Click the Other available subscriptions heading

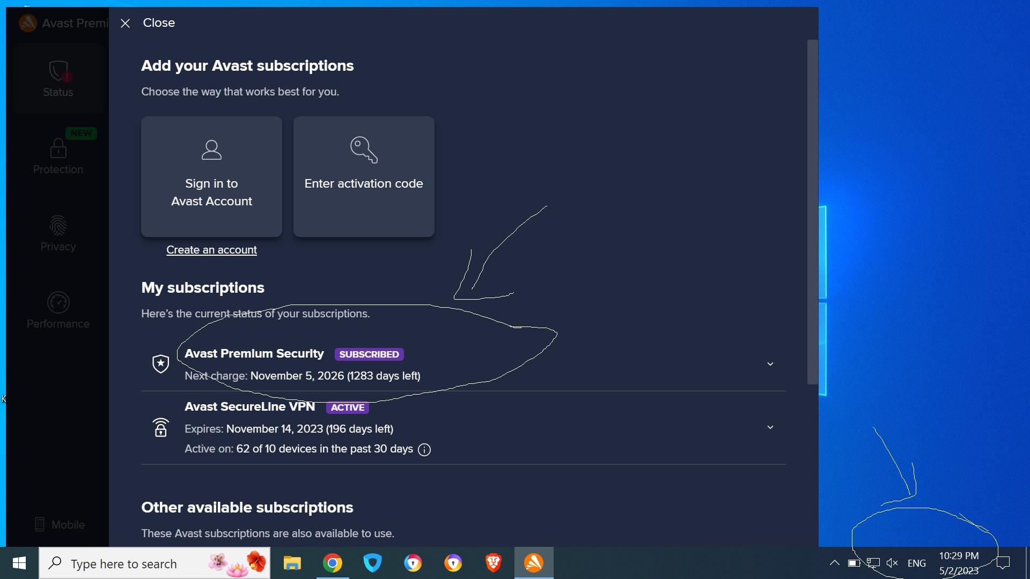(x=247, y=508)
